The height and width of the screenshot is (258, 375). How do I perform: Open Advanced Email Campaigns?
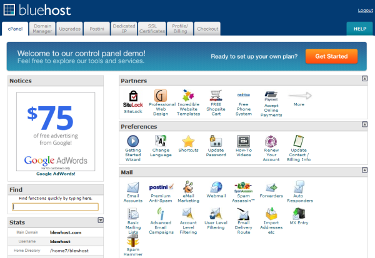click(x=161, y=221)
